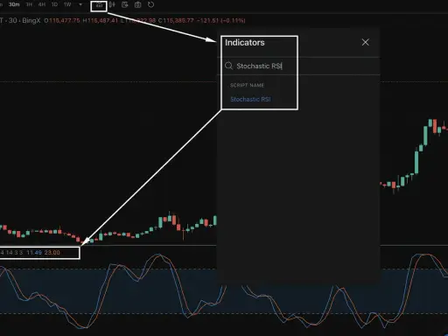Viewport: 448px width, 336px height.
Task: Open the candlestick chart type icon
Action: (x=112, y=4)
